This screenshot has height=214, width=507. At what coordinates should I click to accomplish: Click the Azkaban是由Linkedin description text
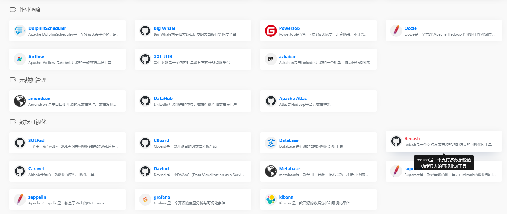coord(324,63)
